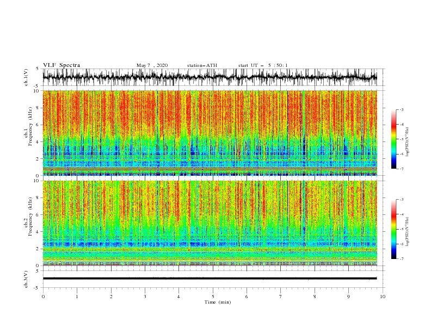Select the ch.1 "Frequency (kHz)" axis label
The image size is (431, 333).
coord(30,126)
